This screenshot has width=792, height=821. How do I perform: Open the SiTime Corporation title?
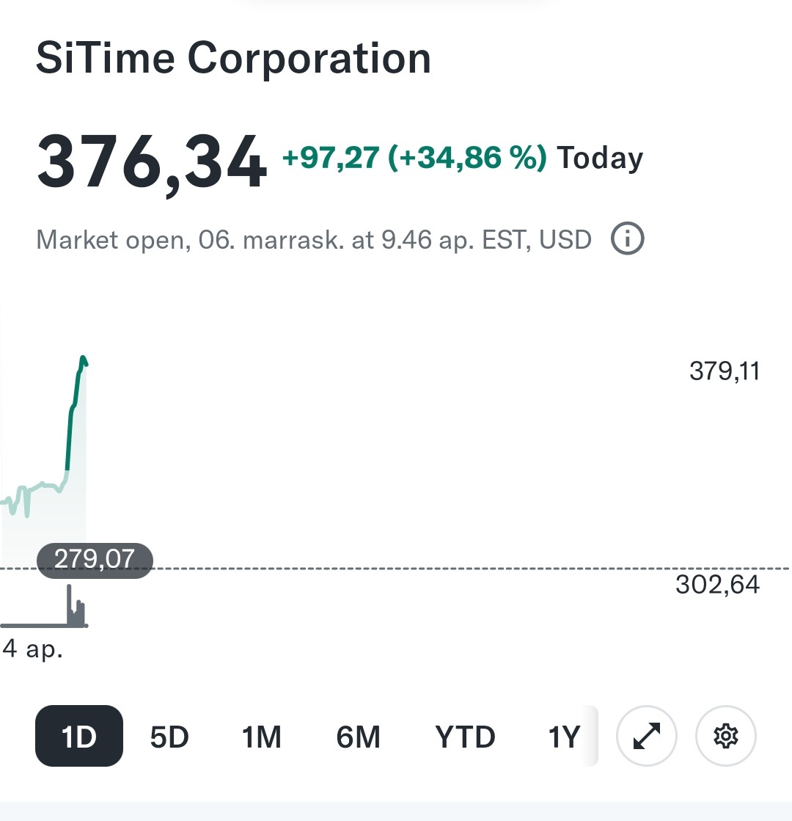(233, 58)
